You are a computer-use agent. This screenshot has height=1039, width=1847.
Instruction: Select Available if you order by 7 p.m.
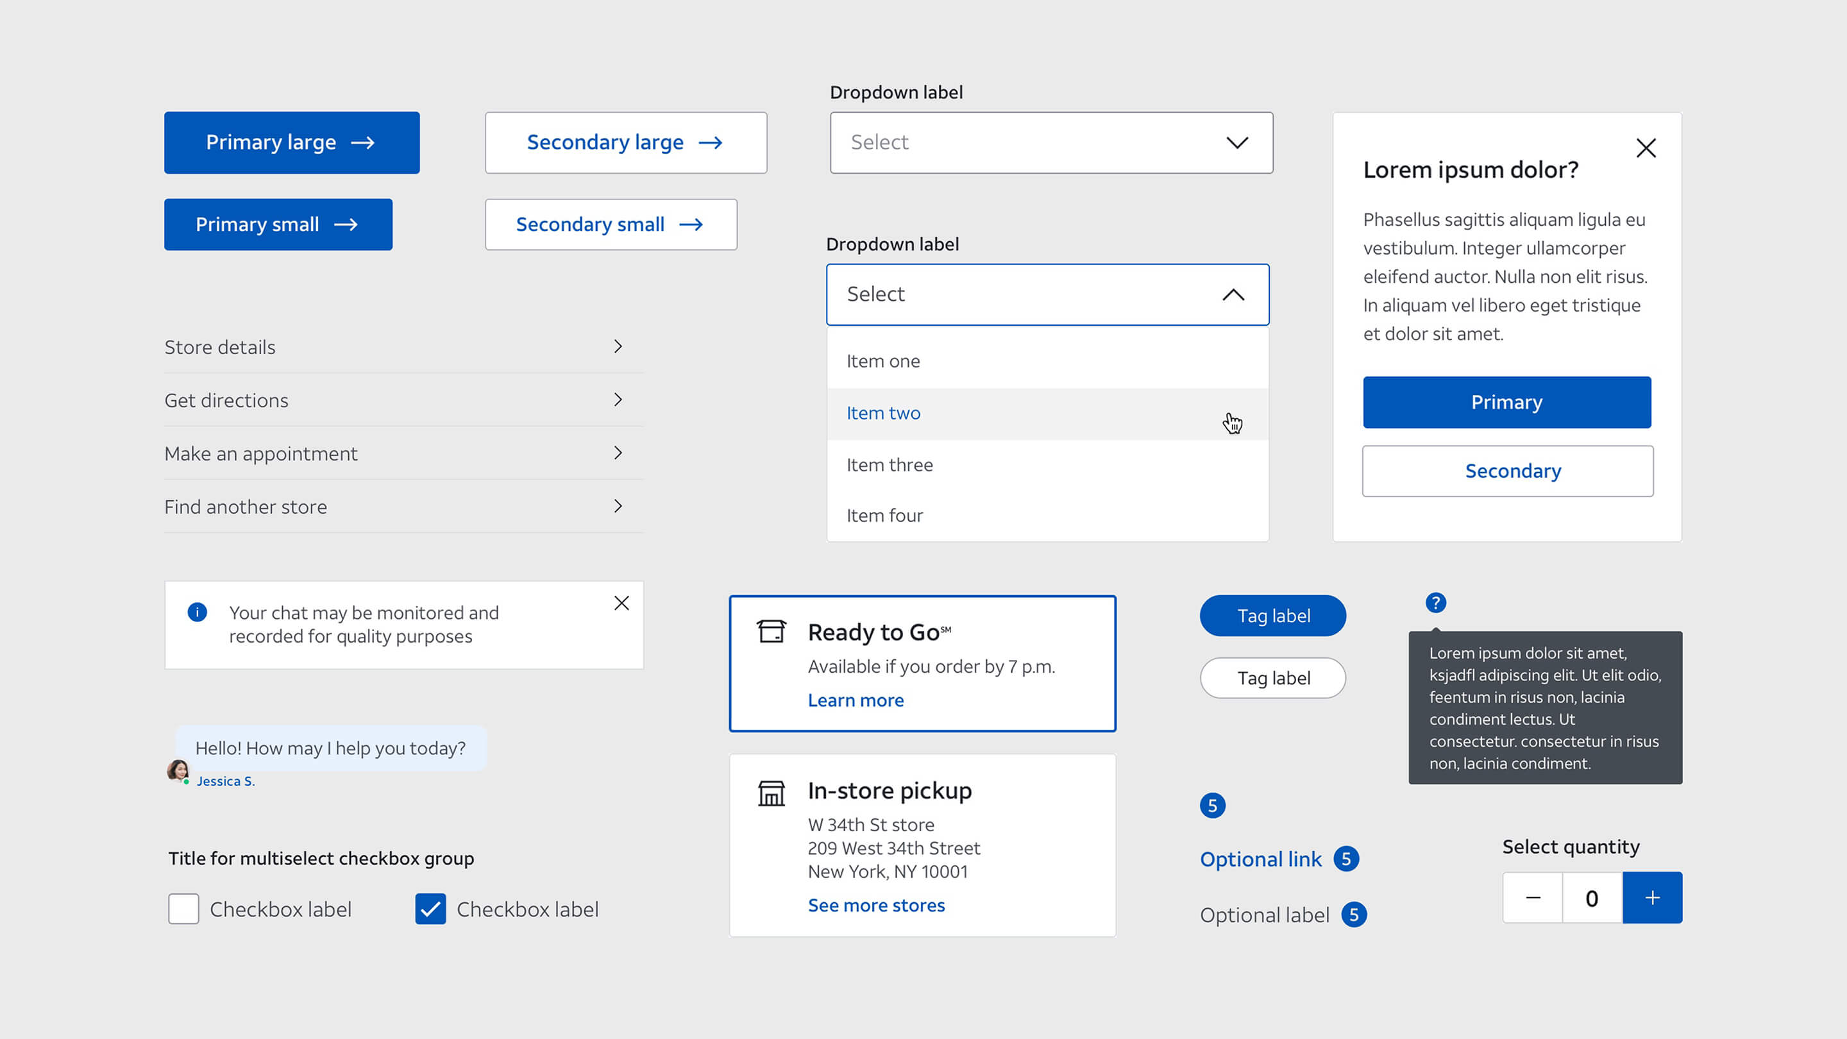(x=931, y=667)
